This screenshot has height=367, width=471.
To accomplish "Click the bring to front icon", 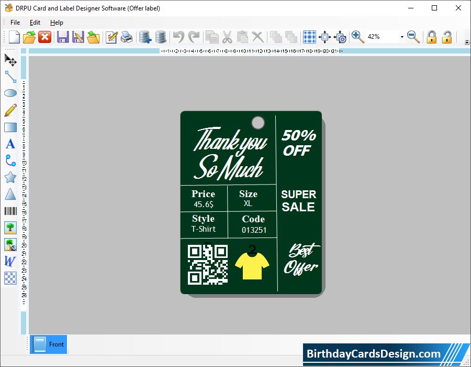I will [x=276, y=37].
